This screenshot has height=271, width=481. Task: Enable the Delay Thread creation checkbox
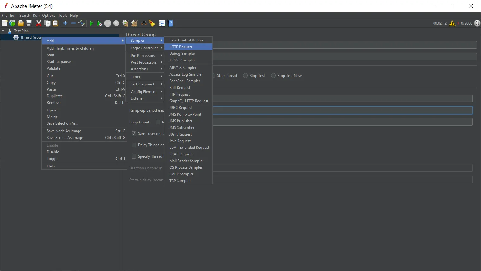tap(134, 145)
